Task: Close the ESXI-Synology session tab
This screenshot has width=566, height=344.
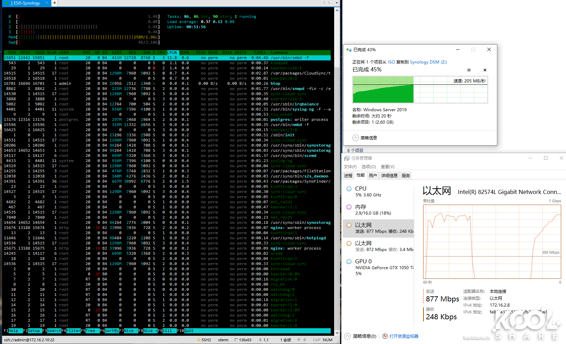Action: tap(47, 3)
